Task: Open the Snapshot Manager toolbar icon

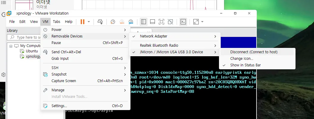Action: tap(131, 22)
